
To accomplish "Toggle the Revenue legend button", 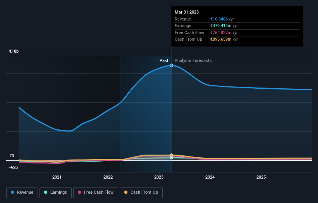I will (x=22, y=193).
